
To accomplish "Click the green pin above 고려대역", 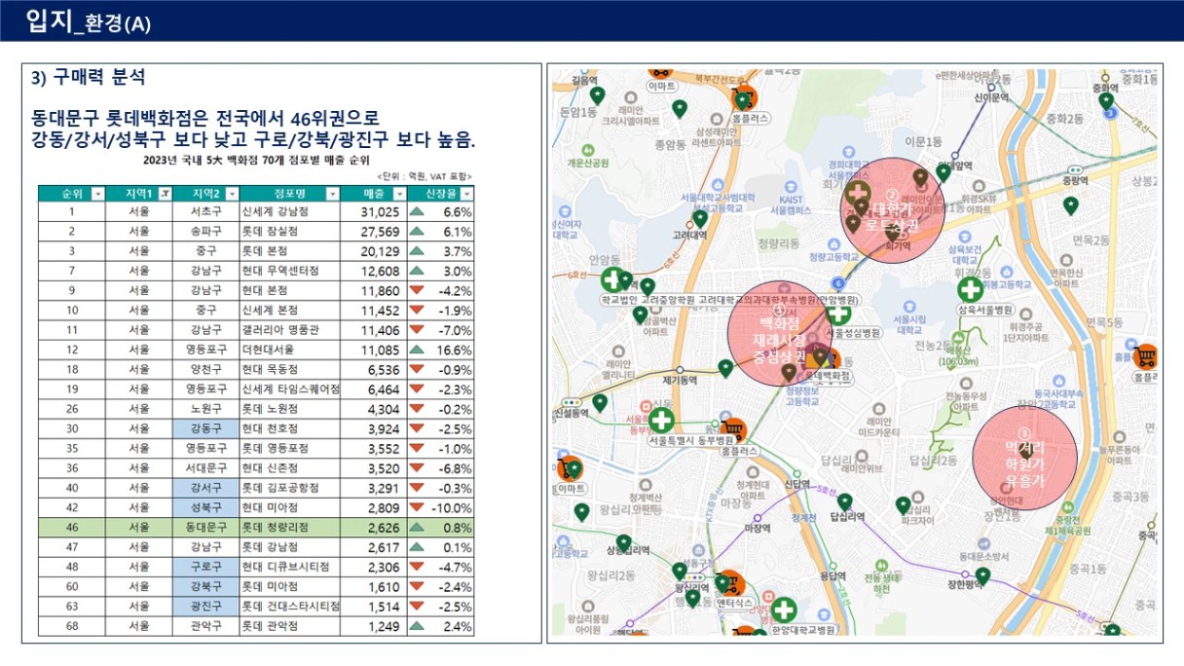I will coord(699,219).
